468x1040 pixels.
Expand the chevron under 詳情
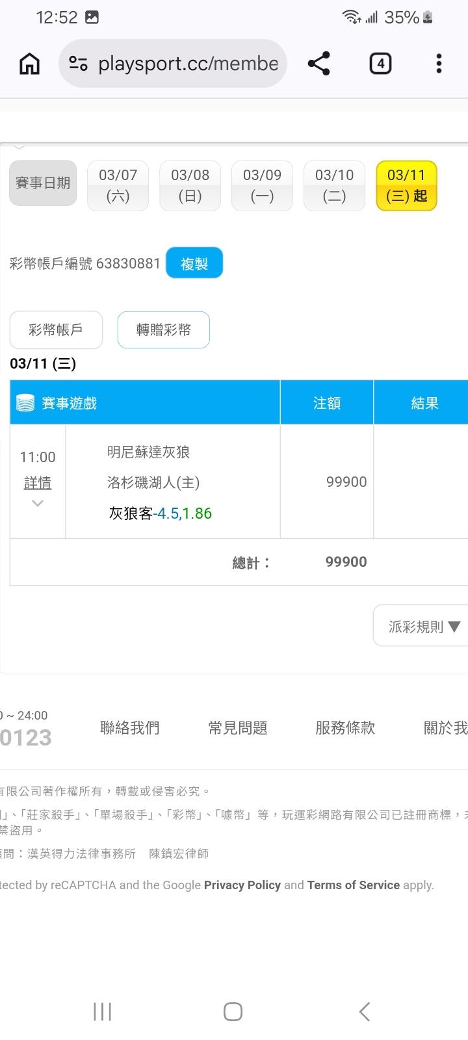click(x=38, y=503)
